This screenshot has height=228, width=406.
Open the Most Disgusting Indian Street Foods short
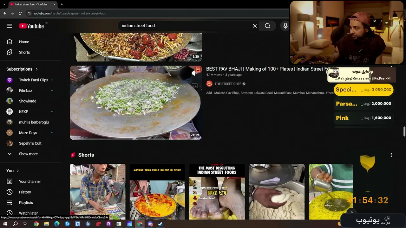(217, 192)
